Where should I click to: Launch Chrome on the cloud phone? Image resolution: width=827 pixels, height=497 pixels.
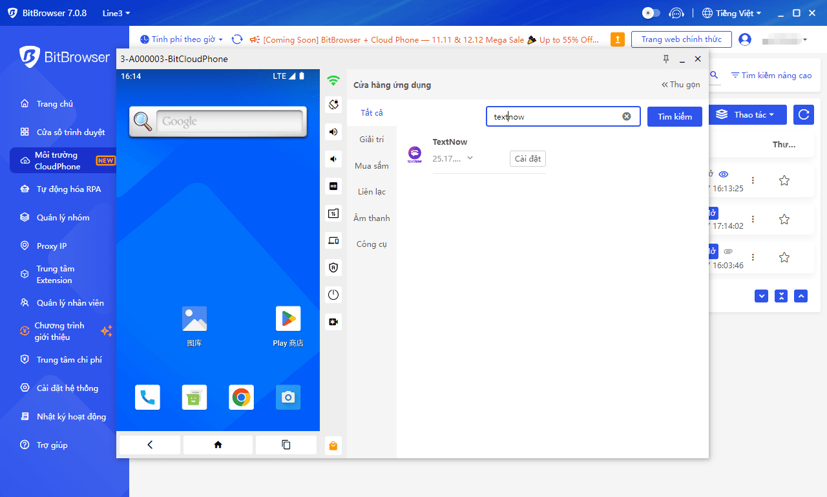241,397
